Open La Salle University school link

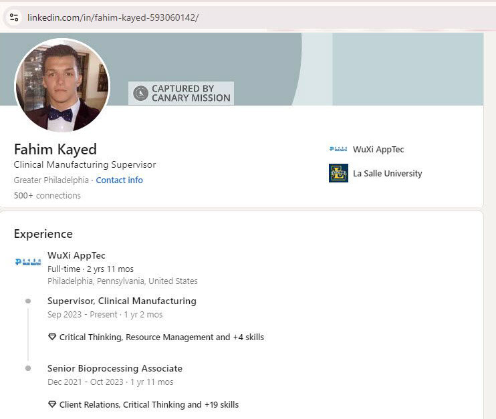click(387, 173)
